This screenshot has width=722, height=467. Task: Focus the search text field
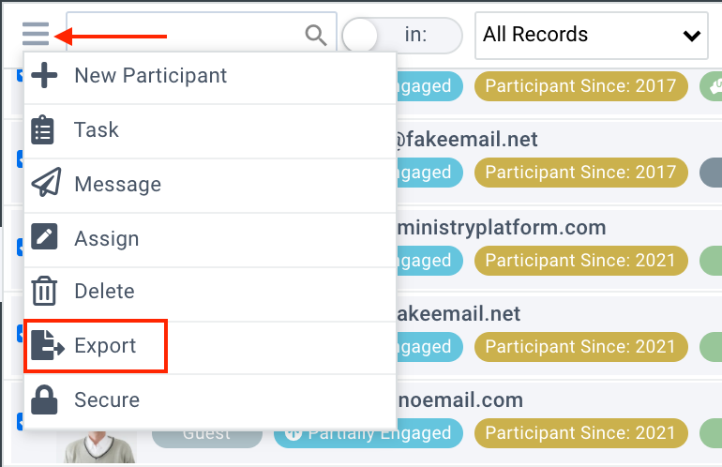tap(183, 36)
